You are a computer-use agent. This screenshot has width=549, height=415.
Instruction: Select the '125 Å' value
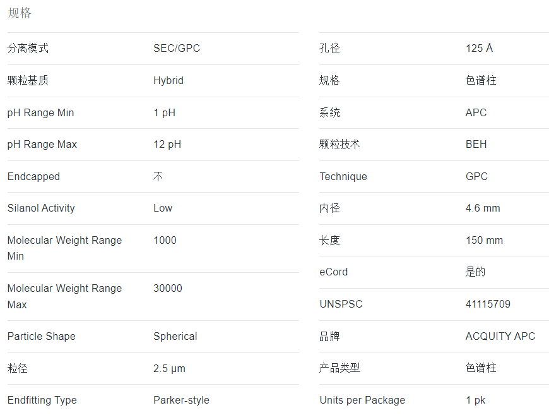480,47
